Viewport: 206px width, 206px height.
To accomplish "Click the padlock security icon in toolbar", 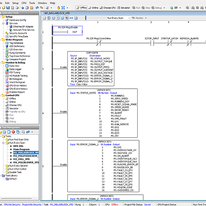I will click(58, 8).
